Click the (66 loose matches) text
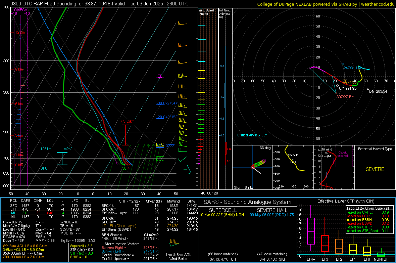This screenshot has width=396, height=263. 223,254
